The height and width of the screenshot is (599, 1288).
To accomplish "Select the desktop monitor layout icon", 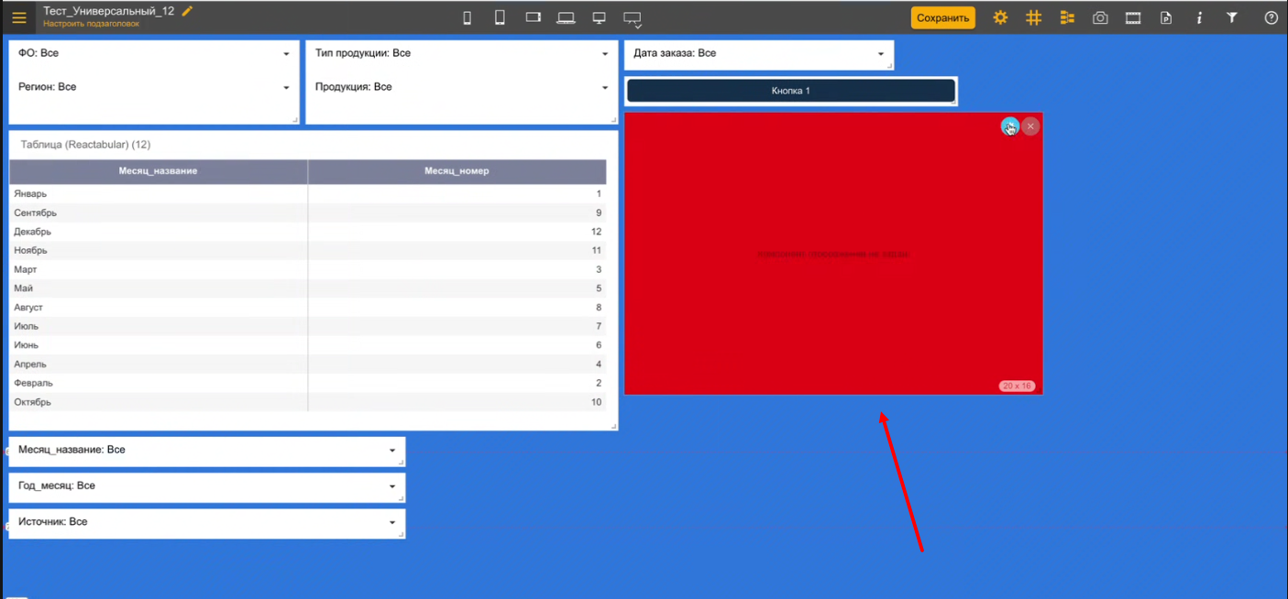I will 599,17.
